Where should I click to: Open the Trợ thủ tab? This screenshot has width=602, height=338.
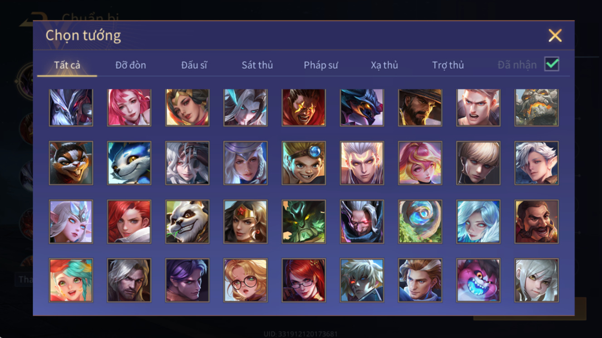point(448,65)
